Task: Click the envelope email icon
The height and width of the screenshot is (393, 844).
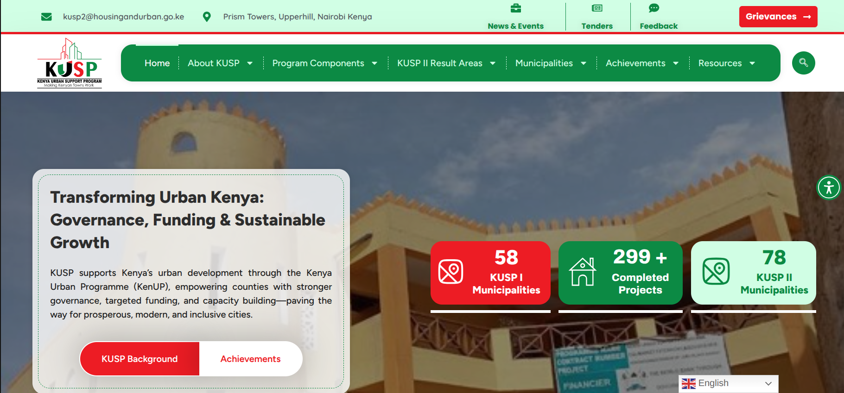Action: (x=46, y=17)
